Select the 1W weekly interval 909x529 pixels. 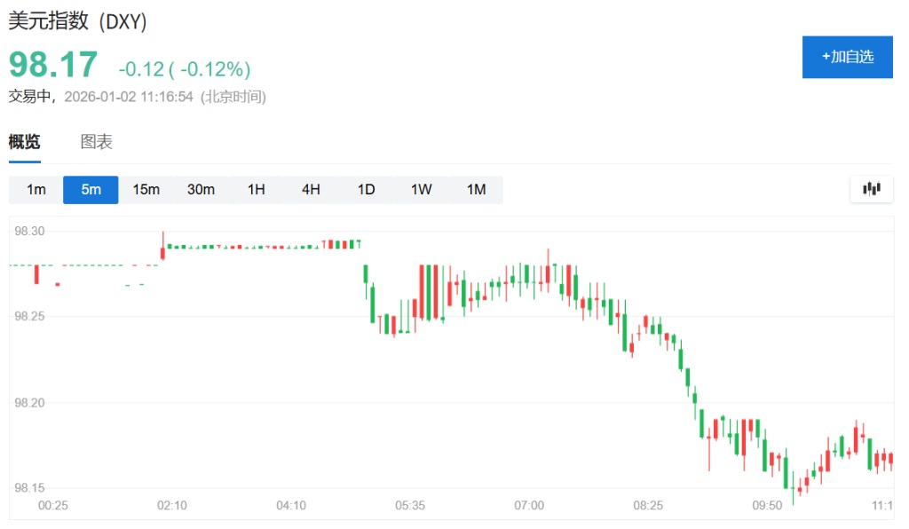[x=421, y=190]
